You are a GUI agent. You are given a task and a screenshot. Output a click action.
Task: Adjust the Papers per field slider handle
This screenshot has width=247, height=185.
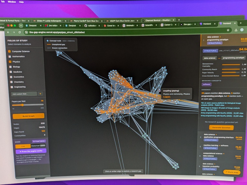pos(23,105)
